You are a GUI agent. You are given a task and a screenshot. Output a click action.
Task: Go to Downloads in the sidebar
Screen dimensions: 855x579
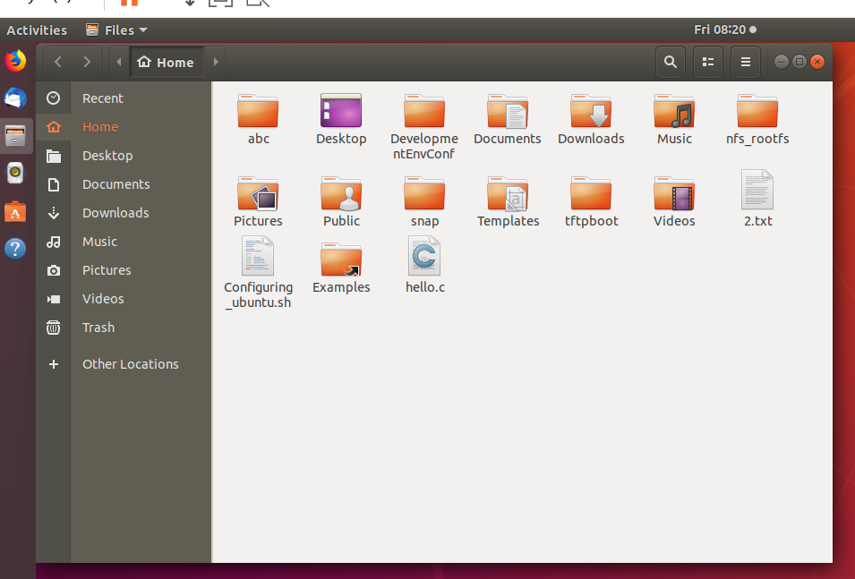coord(124,213)
